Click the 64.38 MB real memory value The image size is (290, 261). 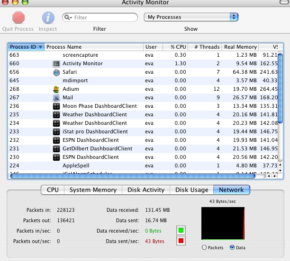tap(245, 72)
